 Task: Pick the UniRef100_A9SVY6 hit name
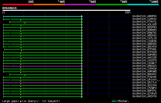[144, 96]
